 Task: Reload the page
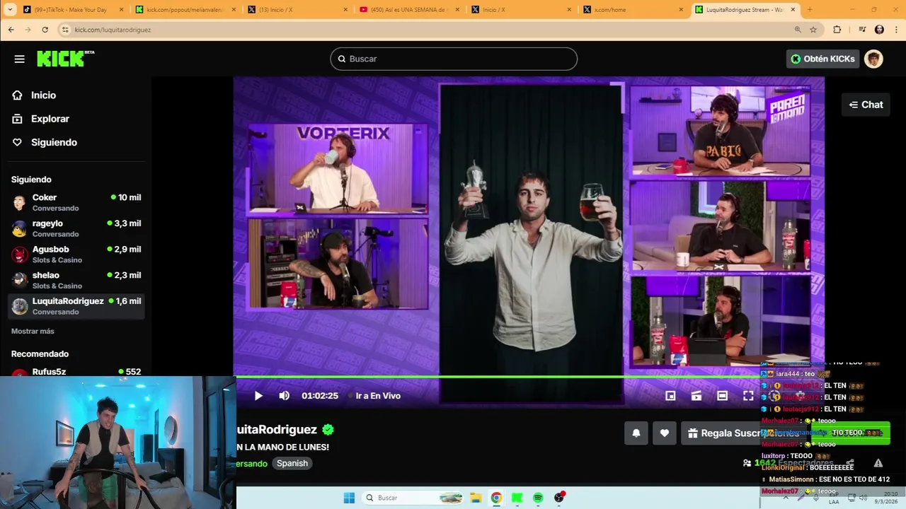[x=45, y=30]
